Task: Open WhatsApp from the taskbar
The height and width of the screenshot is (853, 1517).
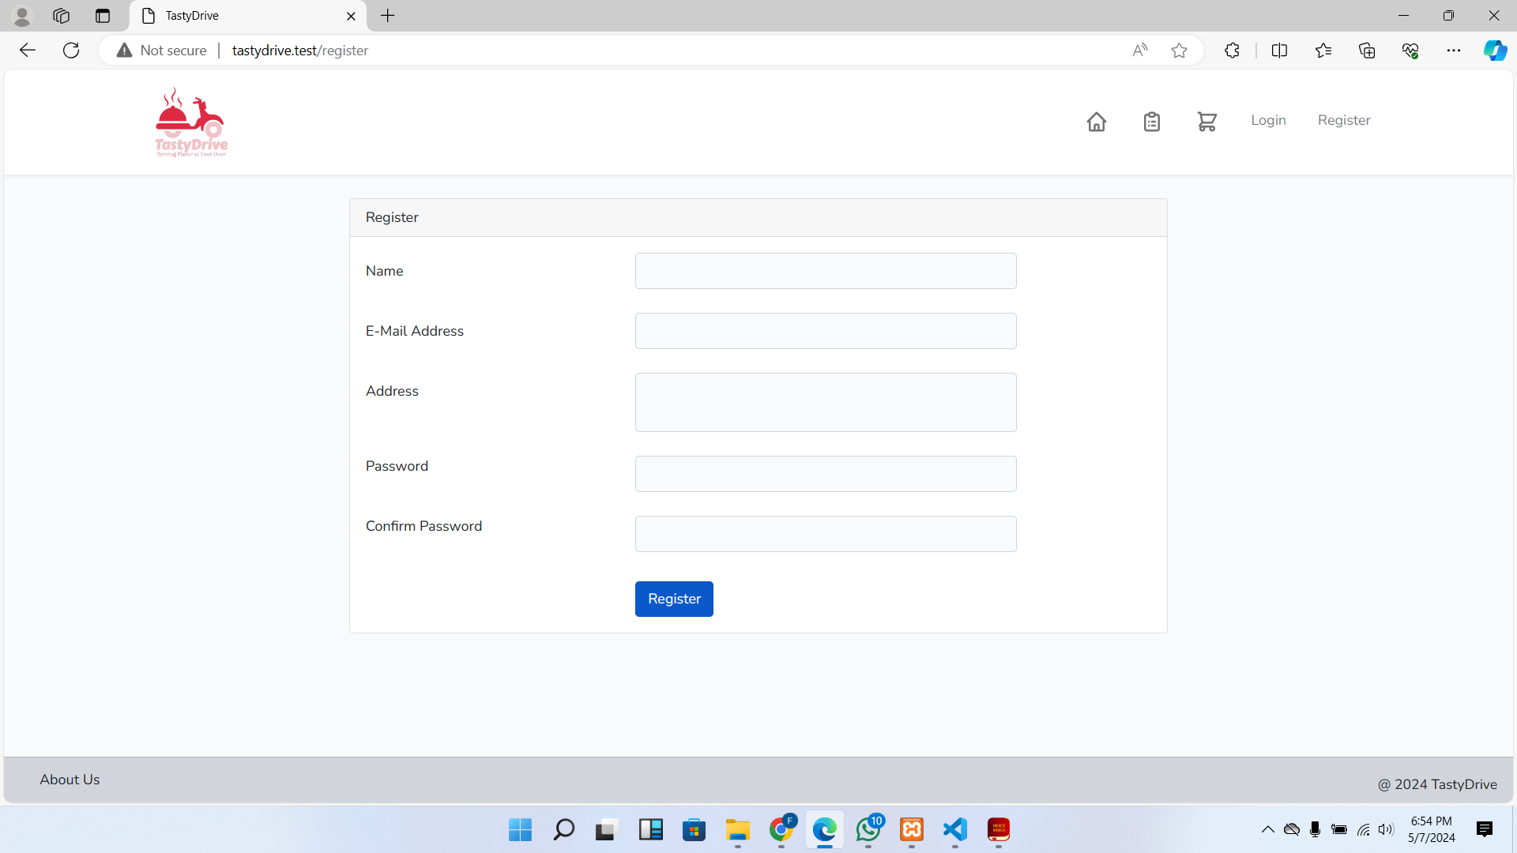Action: point(868,830)
